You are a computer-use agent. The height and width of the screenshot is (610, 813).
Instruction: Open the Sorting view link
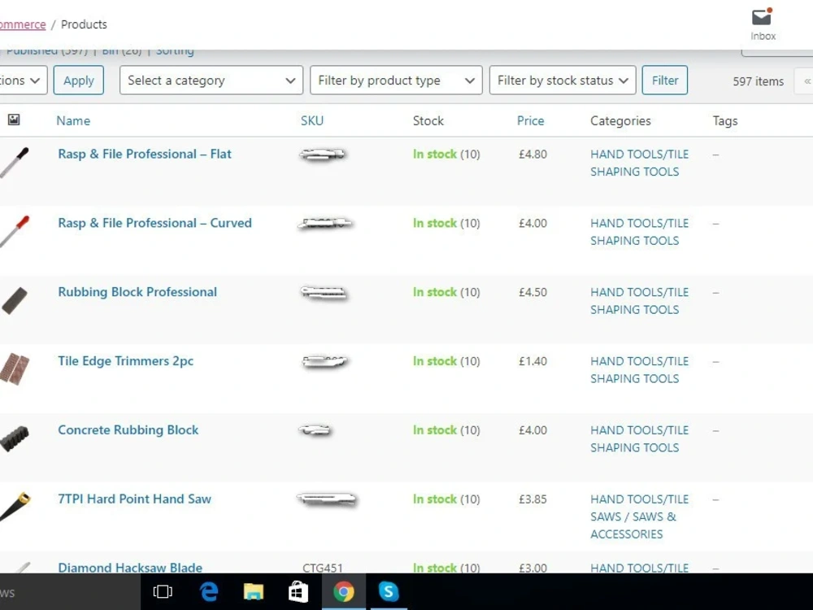(176, 51)
